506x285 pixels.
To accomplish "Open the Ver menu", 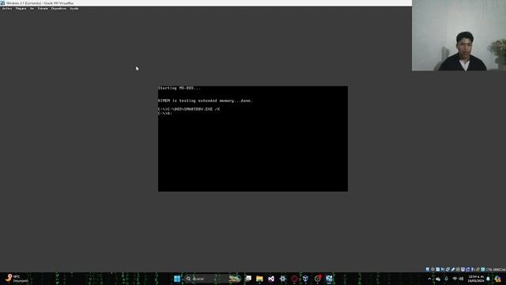I will (32, 9).
